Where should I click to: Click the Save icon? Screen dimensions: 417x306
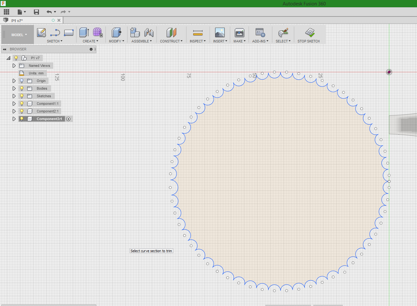point(36,12)
